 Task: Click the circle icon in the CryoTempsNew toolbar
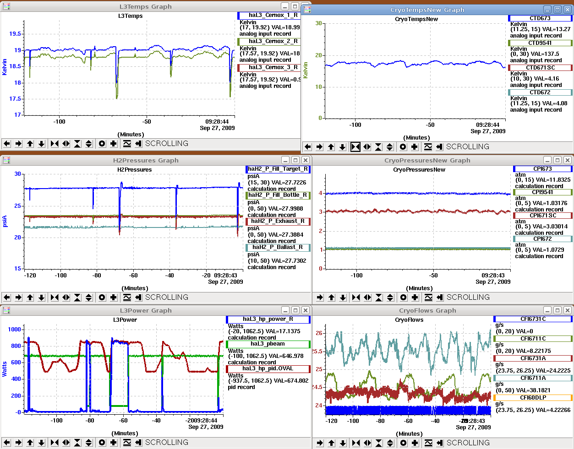point(403,147)
